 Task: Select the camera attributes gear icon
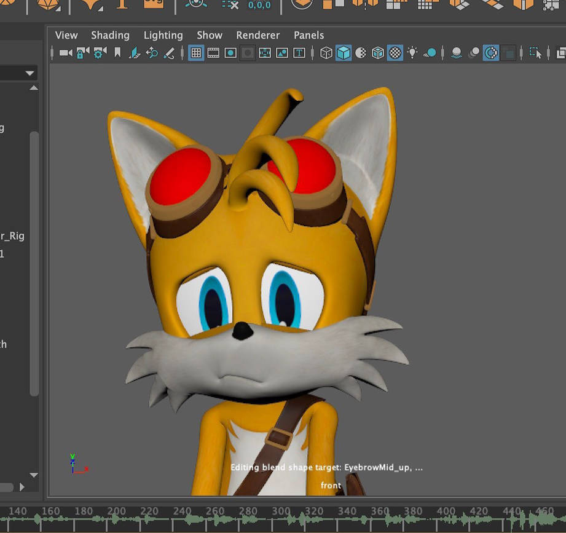pos(97,53)
